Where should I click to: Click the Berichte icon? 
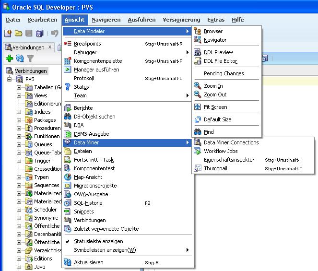(68, 108)
